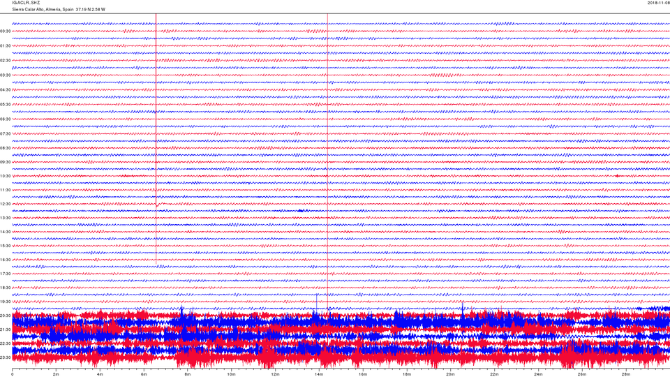Select the 8m axis tick label
This screenshot has height=377, width=670.
[x=187, y=374]
